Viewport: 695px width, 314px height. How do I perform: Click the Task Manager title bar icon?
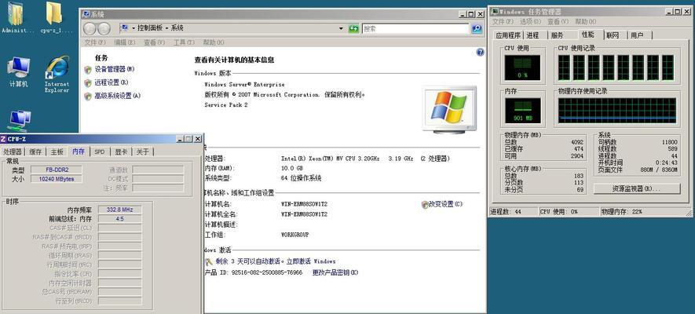click(494, 12)
